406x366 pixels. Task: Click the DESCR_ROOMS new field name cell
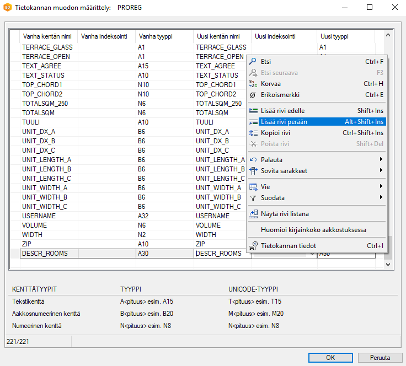point(221,254)
